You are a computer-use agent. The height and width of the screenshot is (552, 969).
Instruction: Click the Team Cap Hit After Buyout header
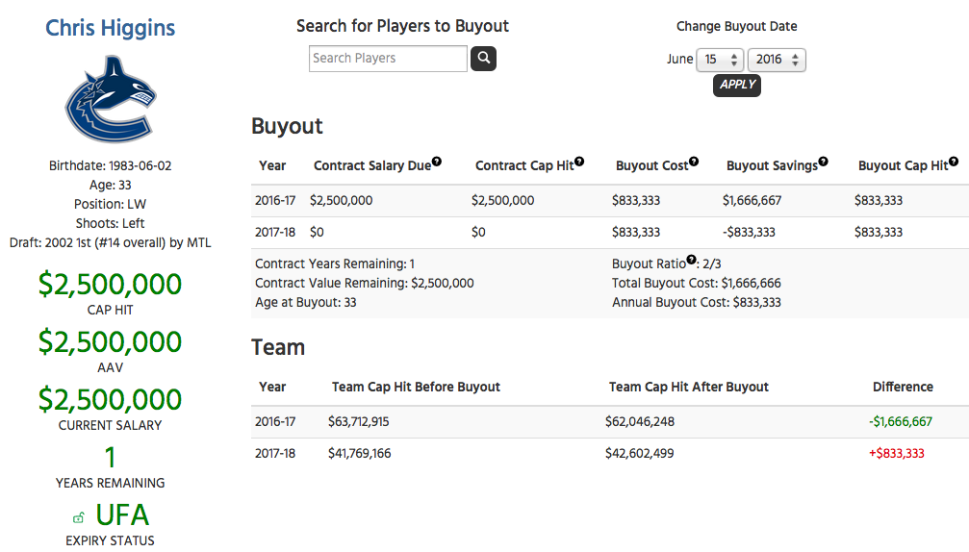(x=688, y=388)
